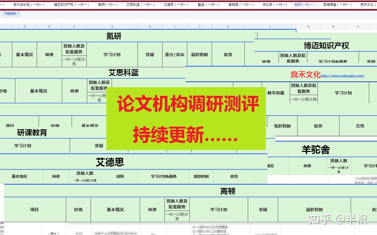Viewport: 377px width, 235px height.
Task: Click the 研课教育 title cell
Action: tap(32, 132)
